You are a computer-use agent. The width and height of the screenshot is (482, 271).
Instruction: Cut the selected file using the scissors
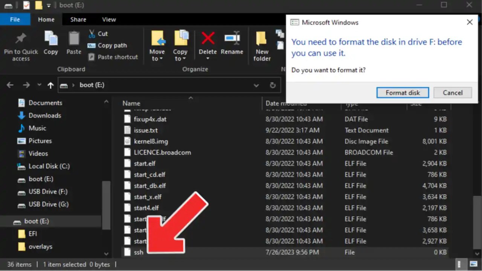92,33
